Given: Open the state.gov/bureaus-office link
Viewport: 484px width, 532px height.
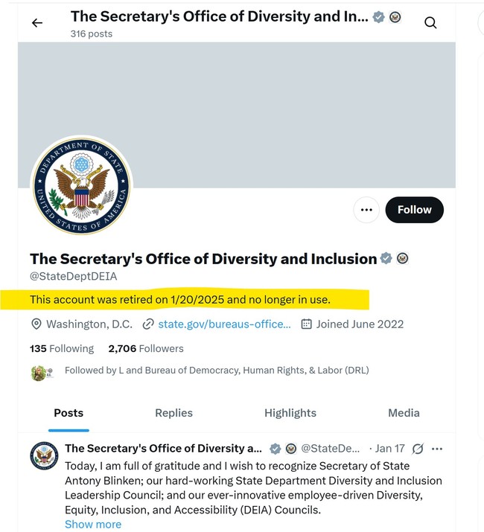Looking at the screenshot, I should [224, 324].
